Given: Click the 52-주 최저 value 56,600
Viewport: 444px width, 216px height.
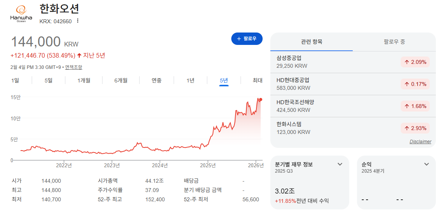Looking at the screenshot, I should [x=251, y=200].
